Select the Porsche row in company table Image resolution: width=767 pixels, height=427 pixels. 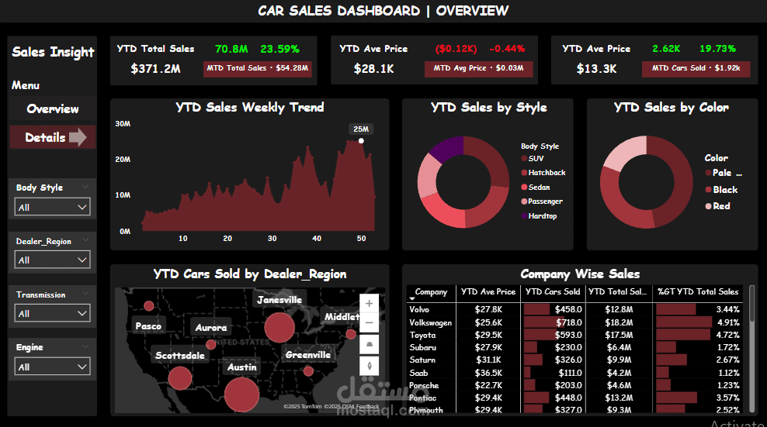pos(574,385)
